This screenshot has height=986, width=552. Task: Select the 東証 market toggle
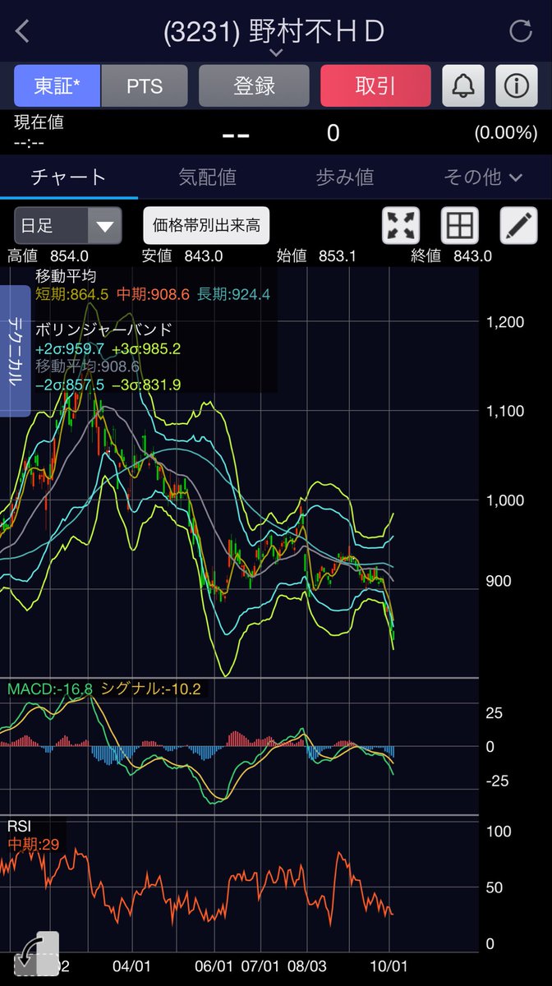pos(57,85)
